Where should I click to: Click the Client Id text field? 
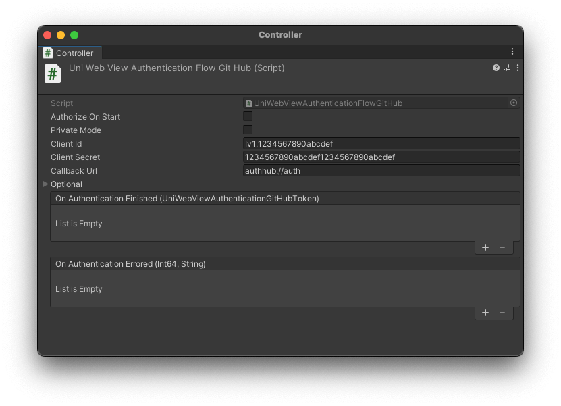pyautogui.click(x=381, y=143)
